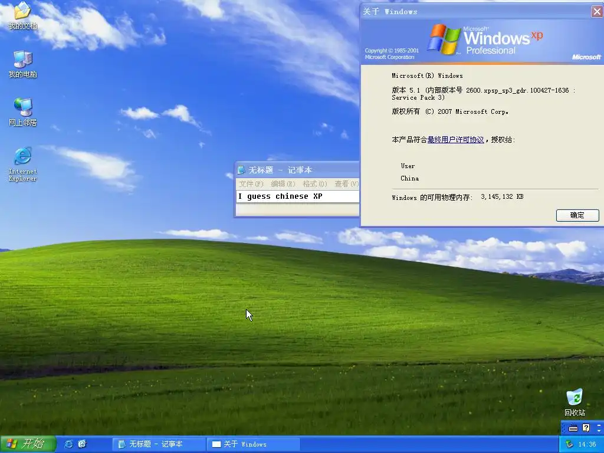Click 确定 in the About Windows dialog
604x453 pixels.
point(577,215)
